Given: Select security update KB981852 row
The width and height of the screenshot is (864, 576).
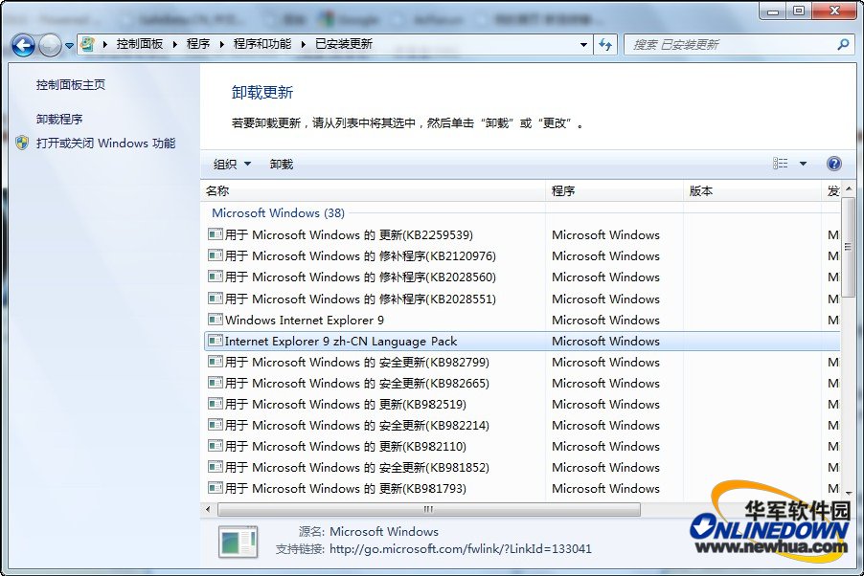Looking at the screenshot, I should tap(522, 468).
